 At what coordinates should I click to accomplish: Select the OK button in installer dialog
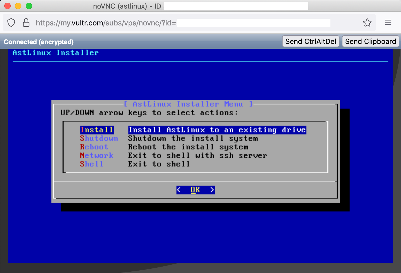195,190
